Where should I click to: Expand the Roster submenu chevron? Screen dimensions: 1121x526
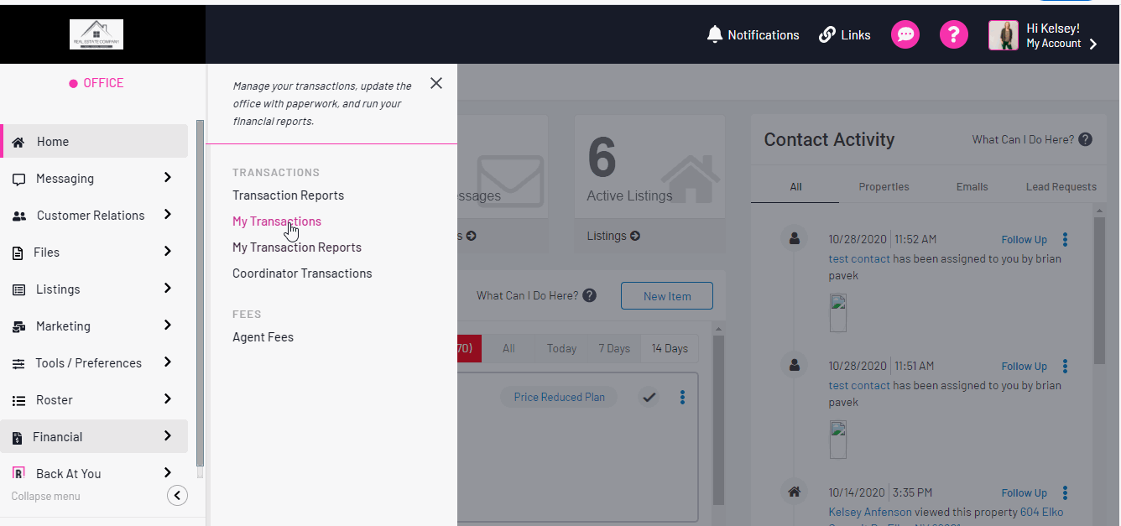click(x=168, y=399)
